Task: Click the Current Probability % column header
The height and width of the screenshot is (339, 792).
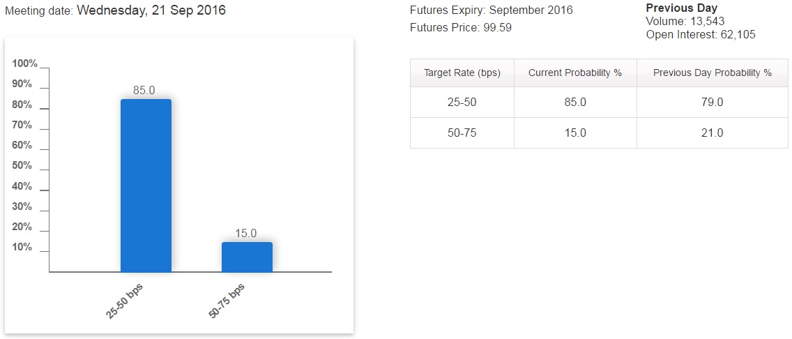Action: point(575,73)
